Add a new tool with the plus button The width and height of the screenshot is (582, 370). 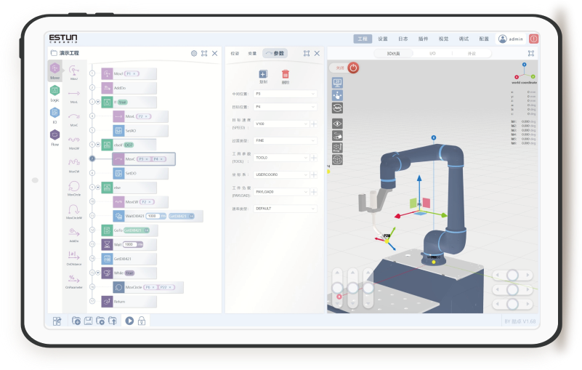click(314, 158)
